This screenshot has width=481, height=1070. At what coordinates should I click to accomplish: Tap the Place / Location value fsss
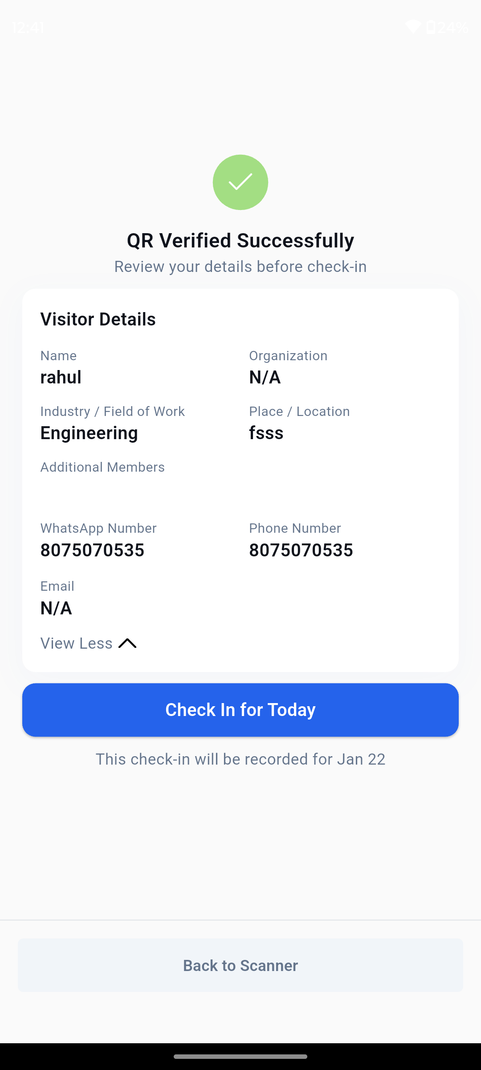266,433
